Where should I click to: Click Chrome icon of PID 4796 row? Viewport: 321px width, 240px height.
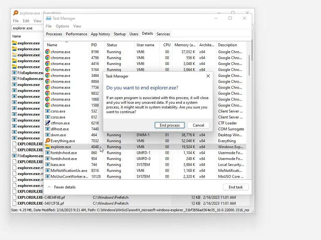tap(48, 58)
